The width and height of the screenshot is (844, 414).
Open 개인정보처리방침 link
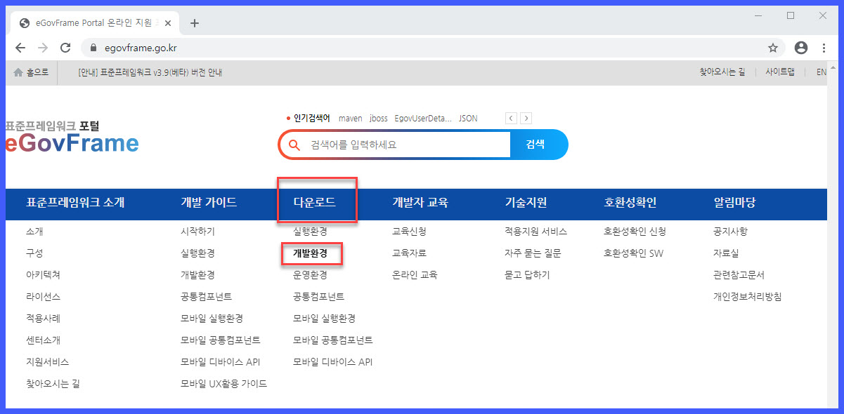click(x=747, y=297)
